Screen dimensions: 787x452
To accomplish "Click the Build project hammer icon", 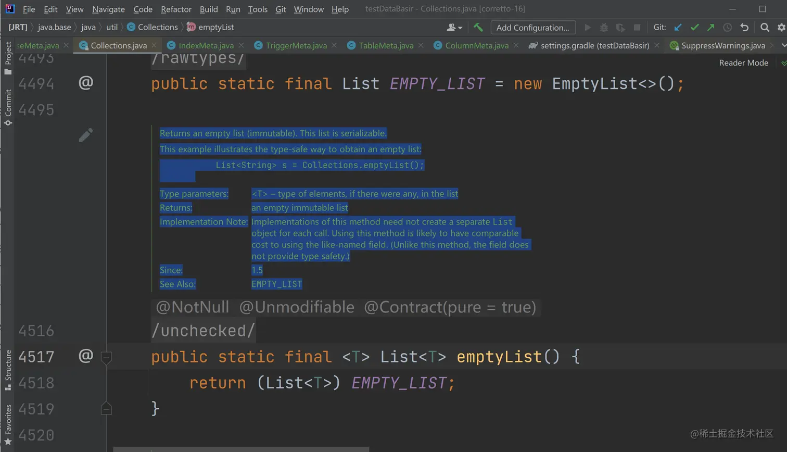I will coord(478,27).
